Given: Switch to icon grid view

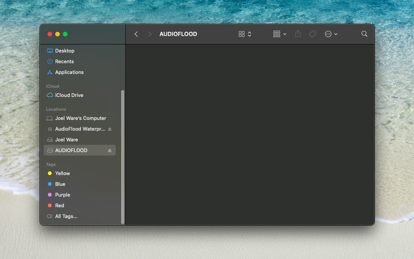Looking at the screenshot, I should [x=242, y=34].
